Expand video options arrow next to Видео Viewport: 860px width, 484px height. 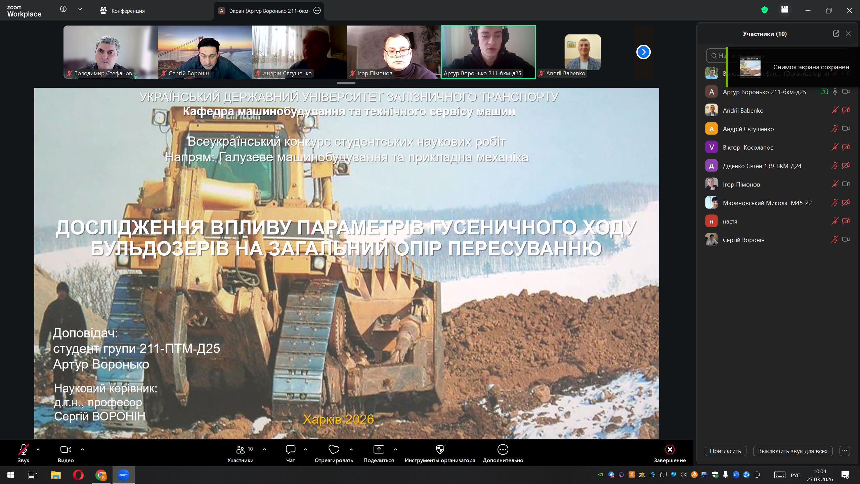82,449
